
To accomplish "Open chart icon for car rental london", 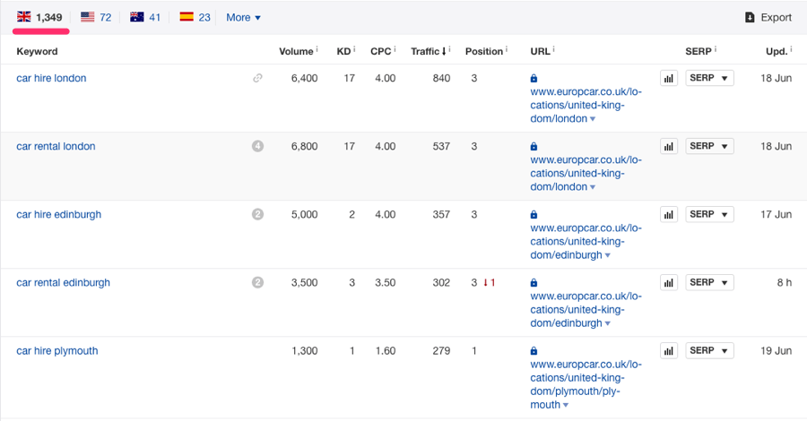I will click(x=669, y=147).
